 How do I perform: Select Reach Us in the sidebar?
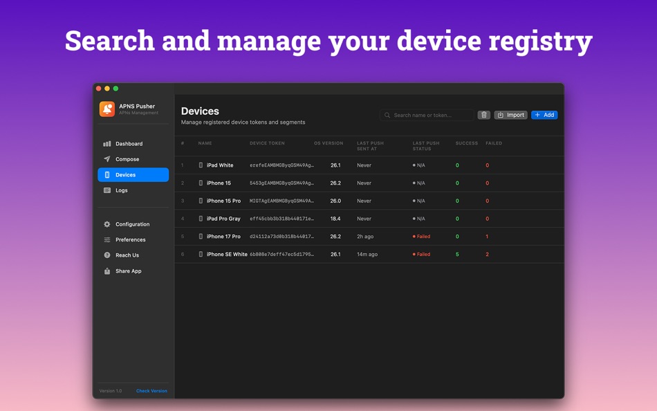coord(133,255)
